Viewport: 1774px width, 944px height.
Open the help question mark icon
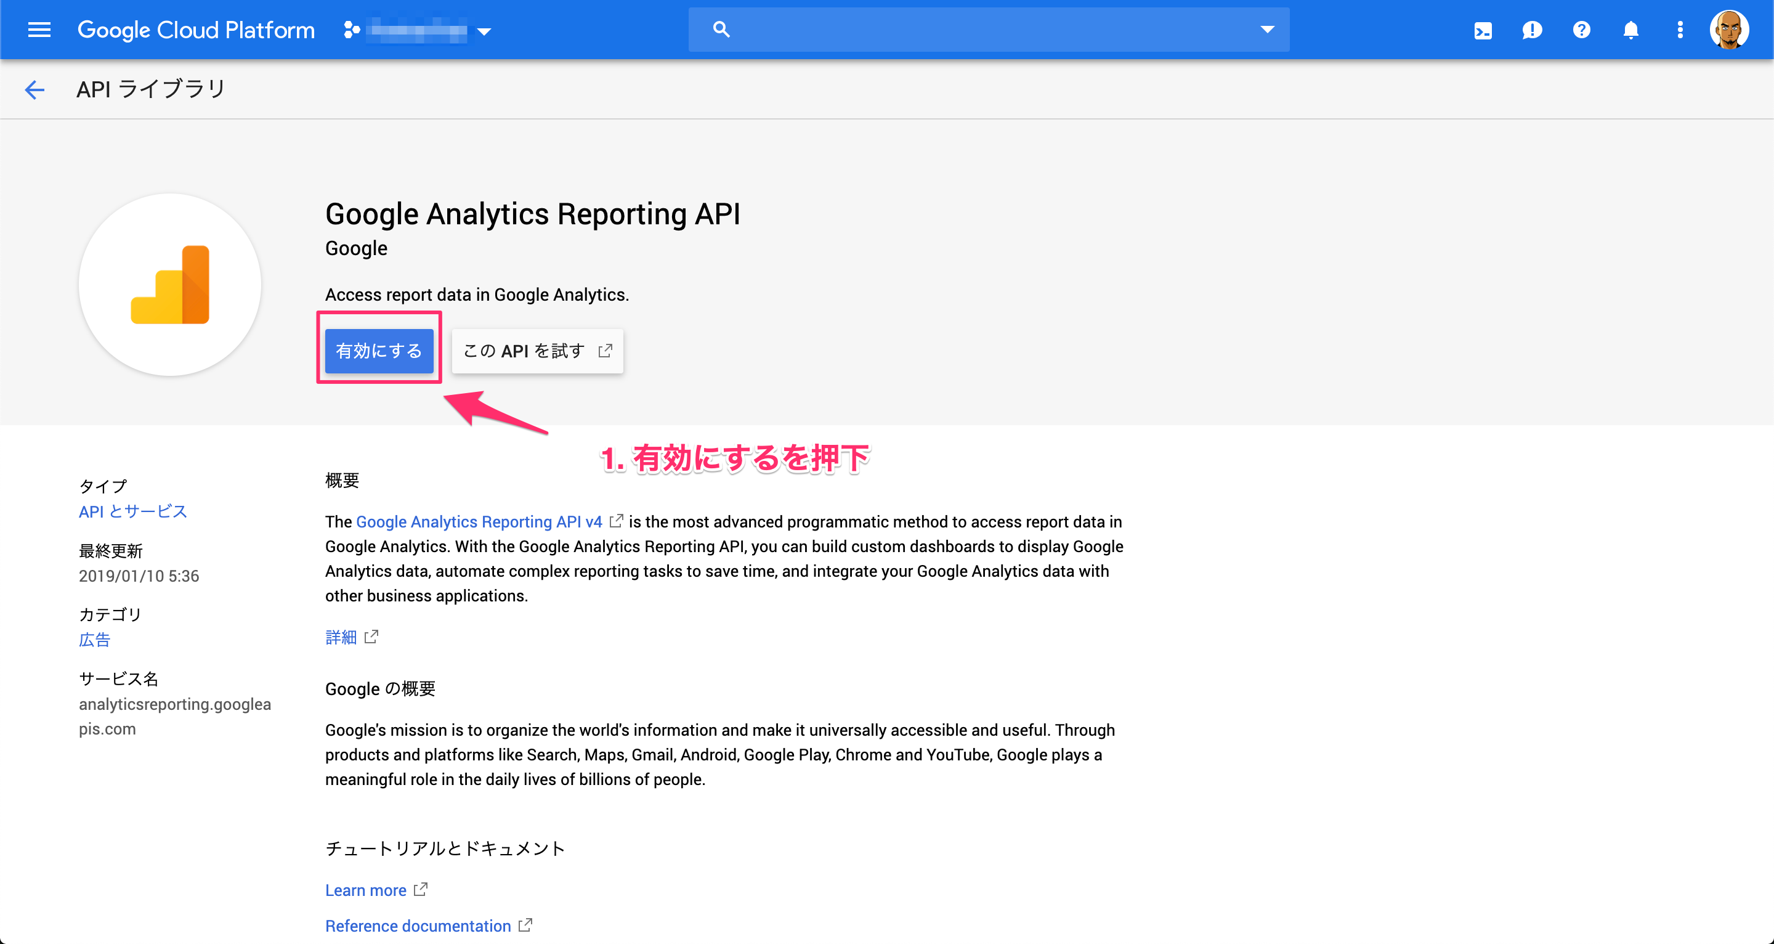point(1582,30)
